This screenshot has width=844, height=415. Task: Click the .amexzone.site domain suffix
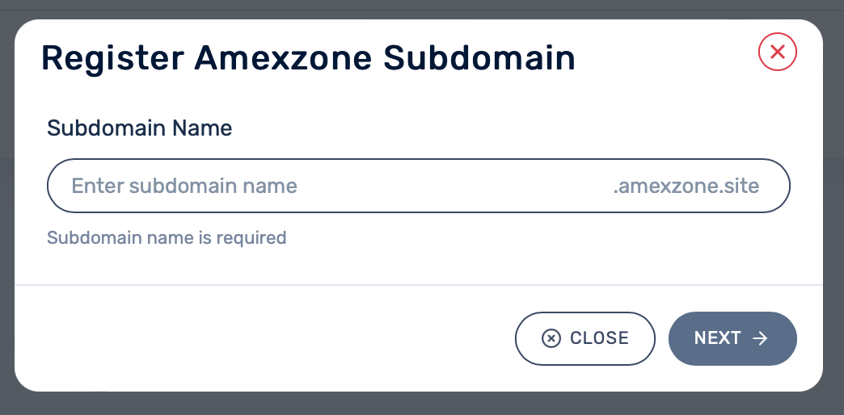point(686,187)
